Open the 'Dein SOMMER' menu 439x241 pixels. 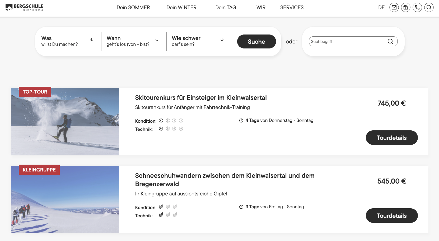pyautogui.click(x=133, y=8)
